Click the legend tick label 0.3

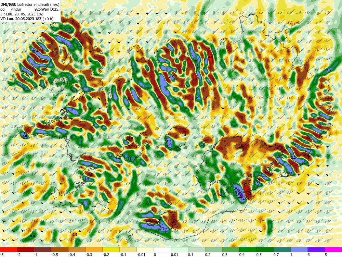pos(225,255)
